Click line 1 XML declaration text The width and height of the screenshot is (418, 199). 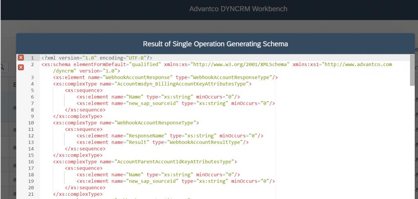(x=97, y=58)
